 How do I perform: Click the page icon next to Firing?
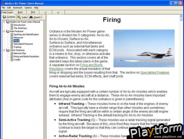pyautogui.click(x=12, y=41)
